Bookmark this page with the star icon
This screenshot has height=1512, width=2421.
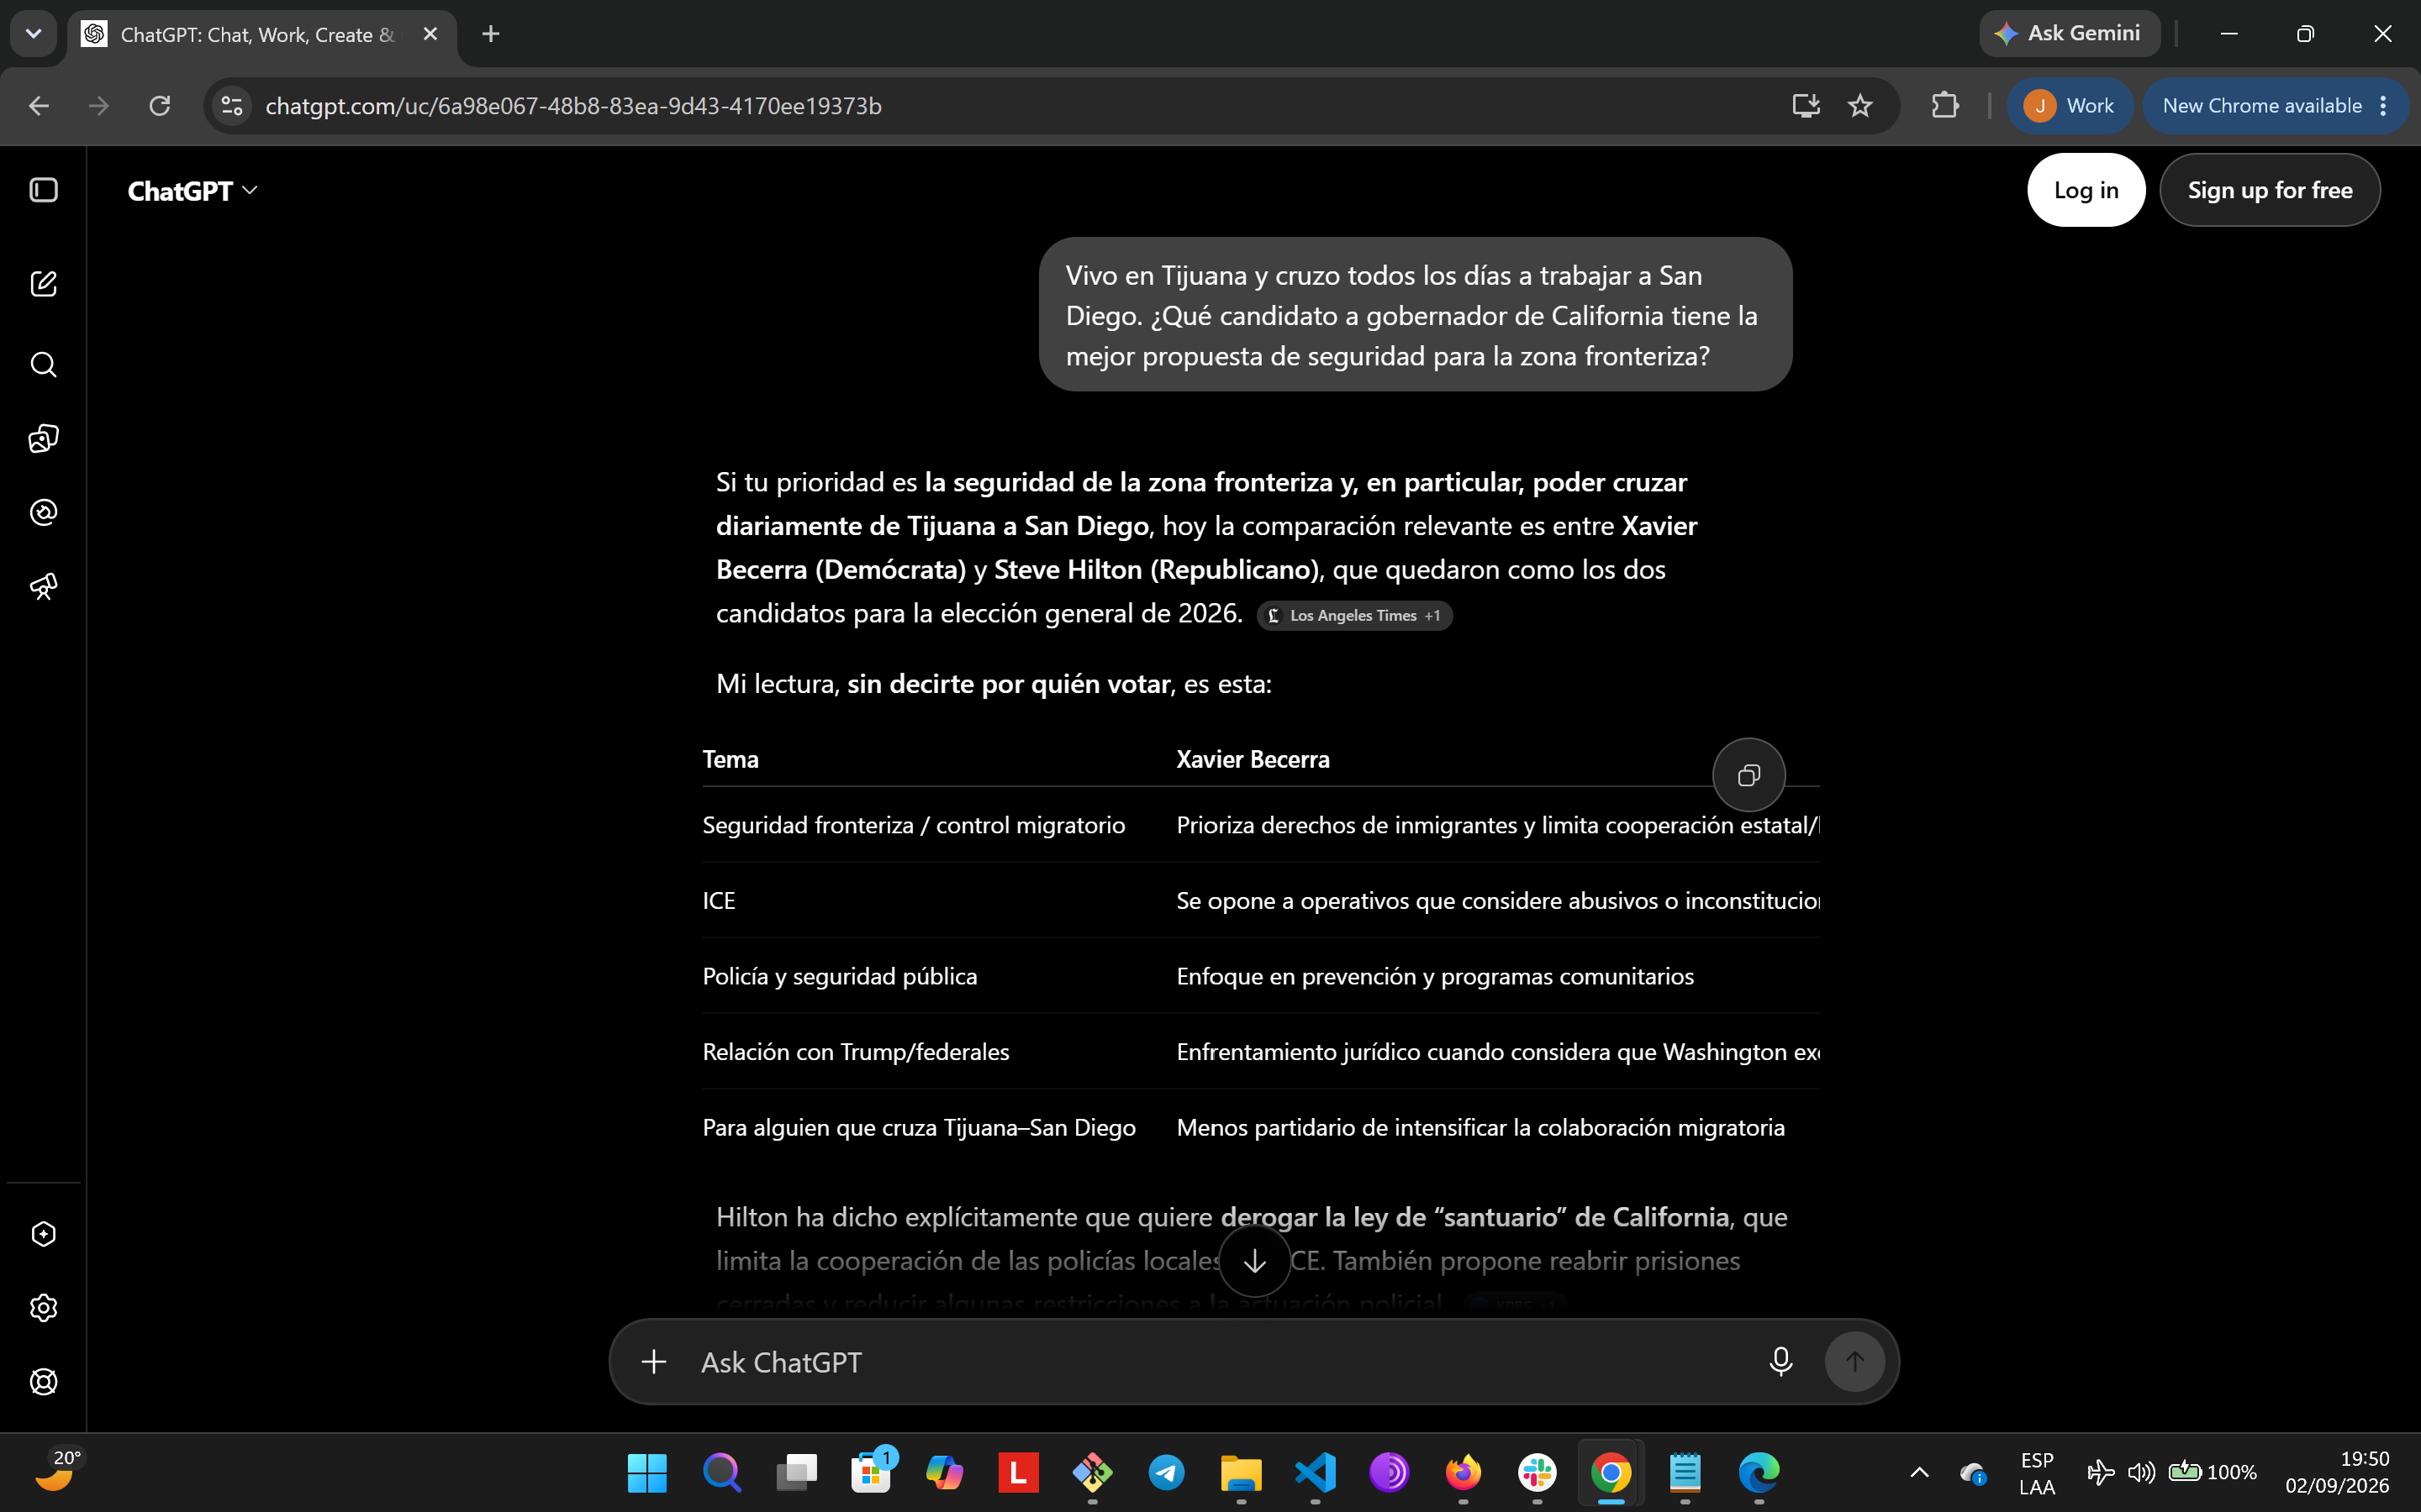[1859, 106]
